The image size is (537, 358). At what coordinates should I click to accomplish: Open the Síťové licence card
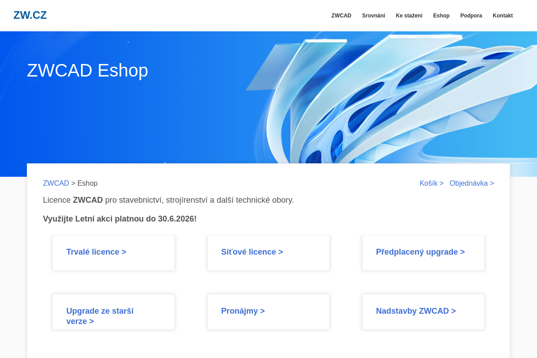(x=268, y=253)
